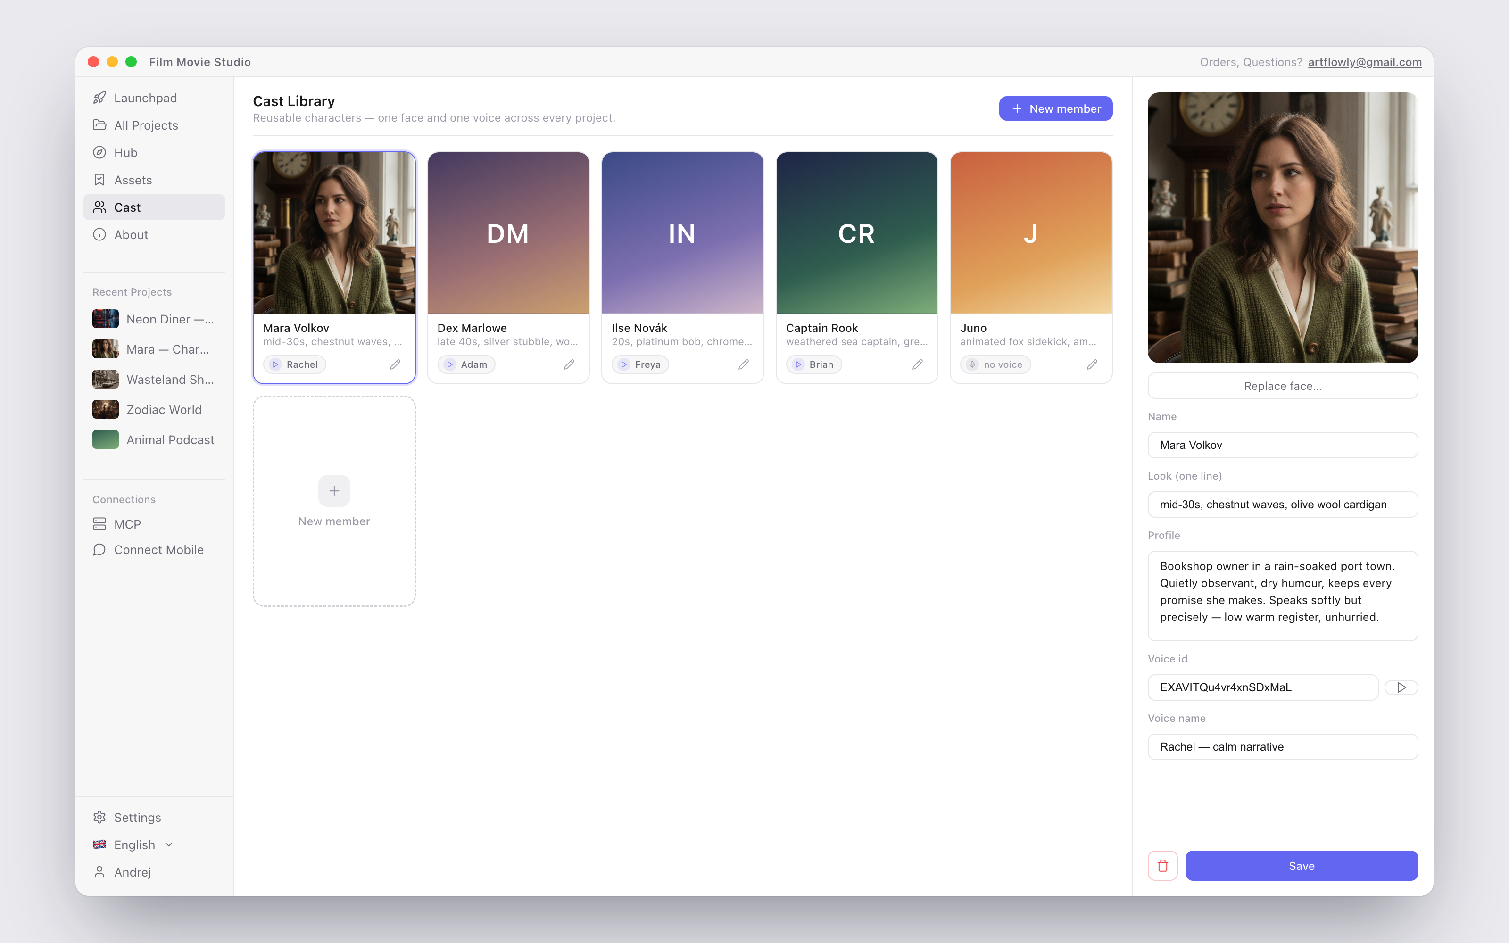Click the large Mara portrait preview
The height and width of the screenshot is (943, 1509).
point(1283,228)
